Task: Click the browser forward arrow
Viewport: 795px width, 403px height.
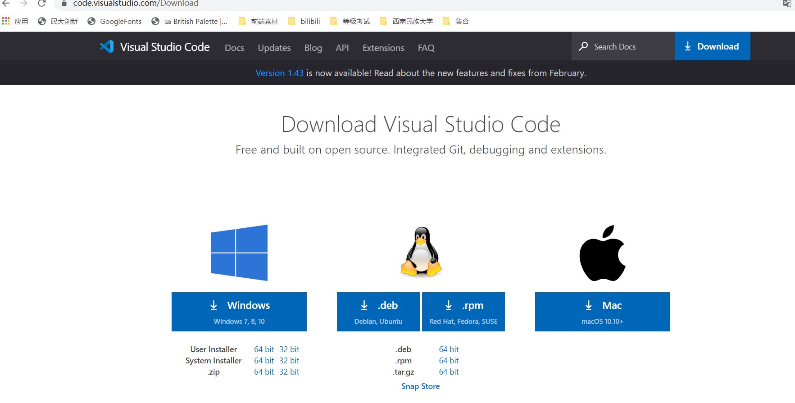Action: [23, 4]
